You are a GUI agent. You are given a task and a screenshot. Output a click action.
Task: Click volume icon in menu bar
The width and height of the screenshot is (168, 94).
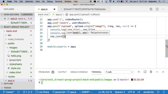point(114,1)
